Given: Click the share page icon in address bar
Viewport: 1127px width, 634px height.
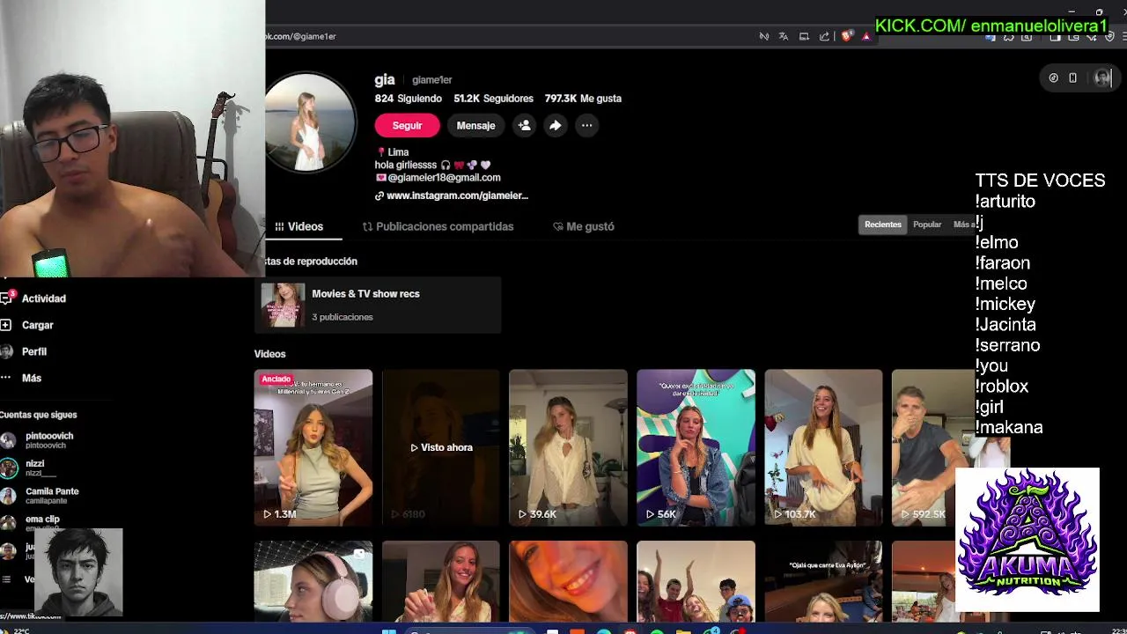Looking at the screenshot, I should [x=824, y=36].
